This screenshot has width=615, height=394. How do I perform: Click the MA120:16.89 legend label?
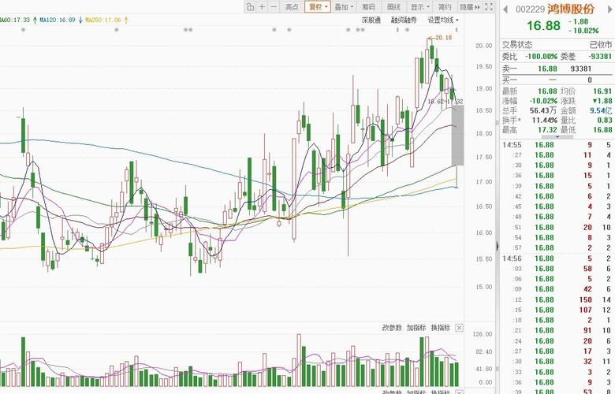click(x=58, y=20)
